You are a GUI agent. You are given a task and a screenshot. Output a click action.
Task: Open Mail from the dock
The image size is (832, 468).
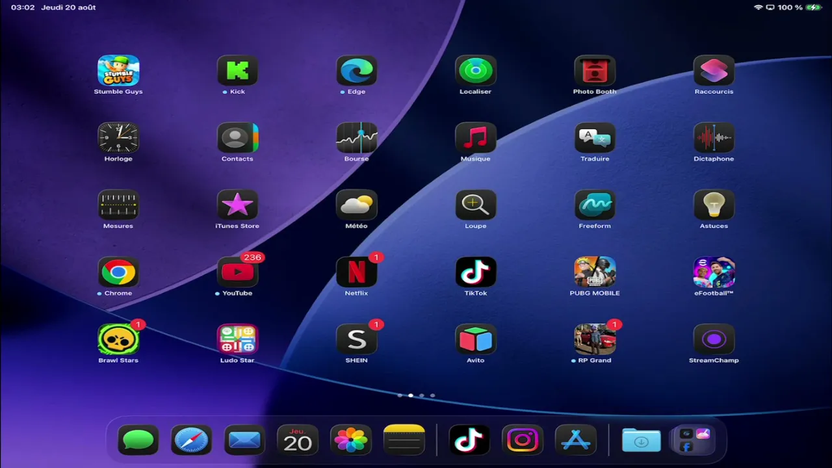(244, 441)
